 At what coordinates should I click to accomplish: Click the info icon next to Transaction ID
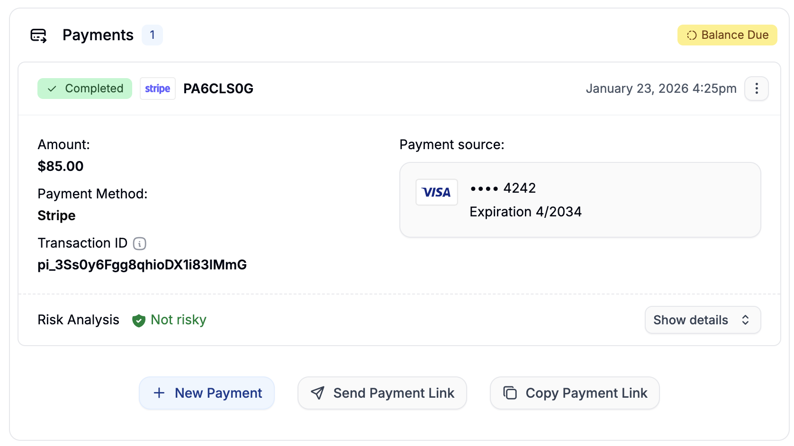tap(139, 244)
